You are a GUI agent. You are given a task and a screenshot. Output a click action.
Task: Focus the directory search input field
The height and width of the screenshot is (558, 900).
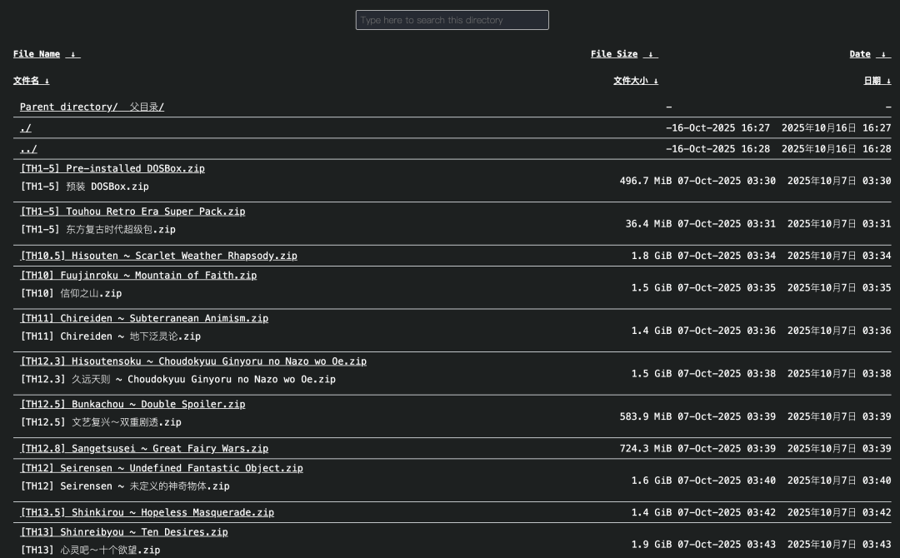(x=452, y=20)
